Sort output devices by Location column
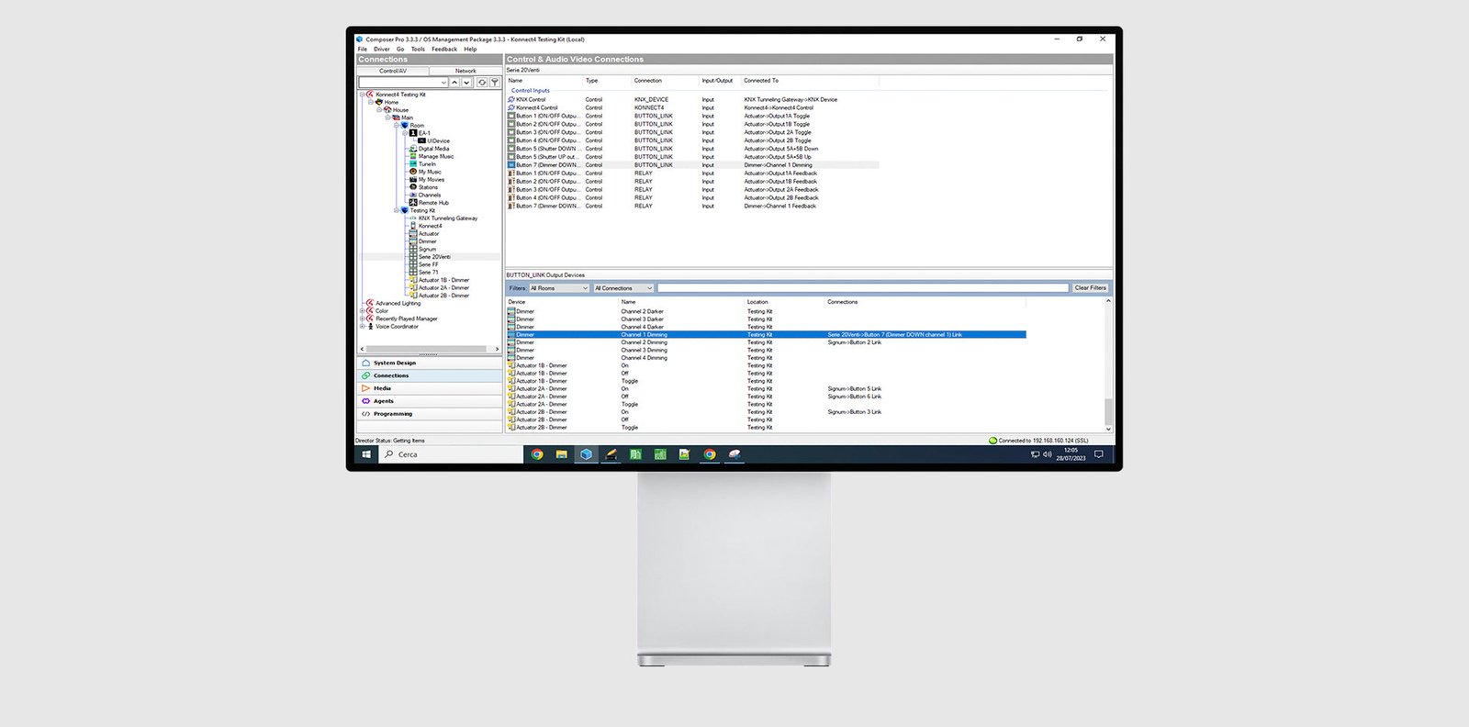The image size is (1469, 727). click(785, 302)
